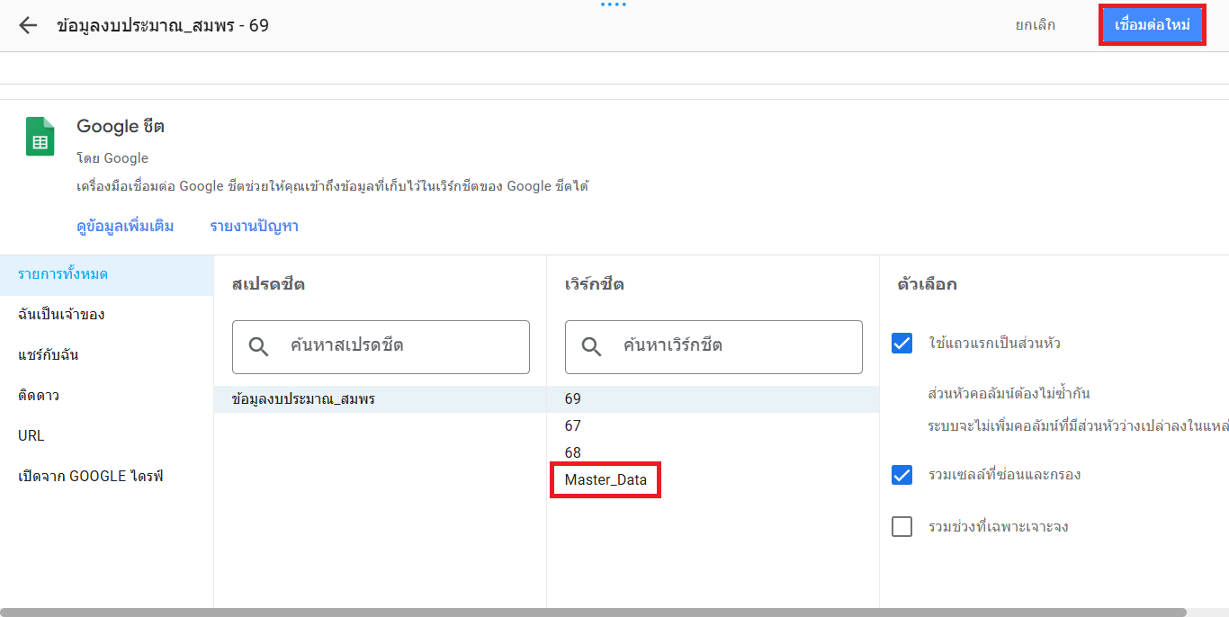This screenshot has width=1229, height=617.
Task: Uncheck 'ใช้แถวแรกเป็นส่วนหัว' checkbox
Action: (x=902, y=343)
